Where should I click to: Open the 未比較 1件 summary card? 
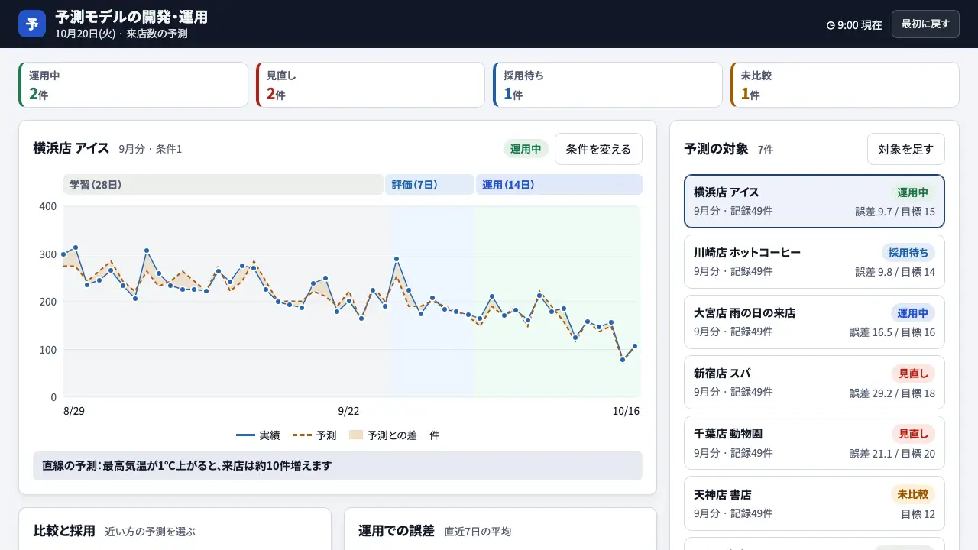845,85
